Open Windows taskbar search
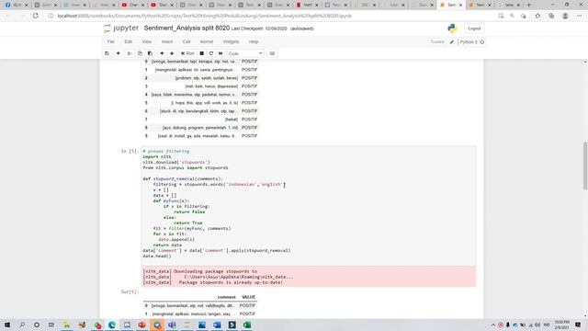This screenshot has height=331, width=588. tap(22, 325)
